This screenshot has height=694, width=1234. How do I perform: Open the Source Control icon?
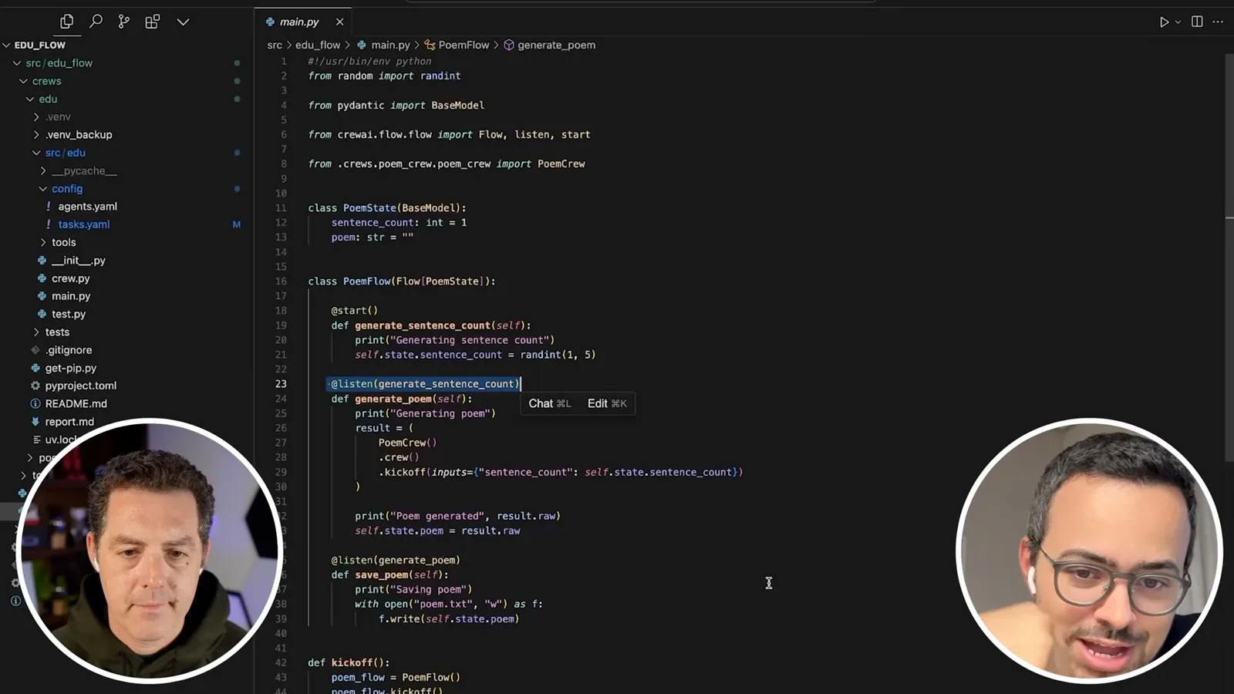(x=123, y=22)
